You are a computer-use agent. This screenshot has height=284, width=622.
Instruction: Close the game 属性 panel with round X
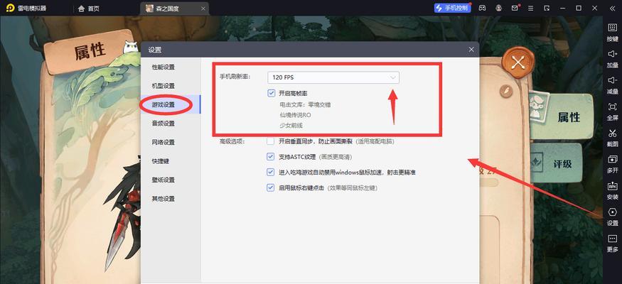coord(518,62)
